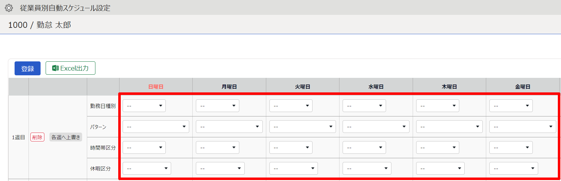Open 時間帯区分 dropdown for 金曜日

pyautogui.click(x=511, y=147)
